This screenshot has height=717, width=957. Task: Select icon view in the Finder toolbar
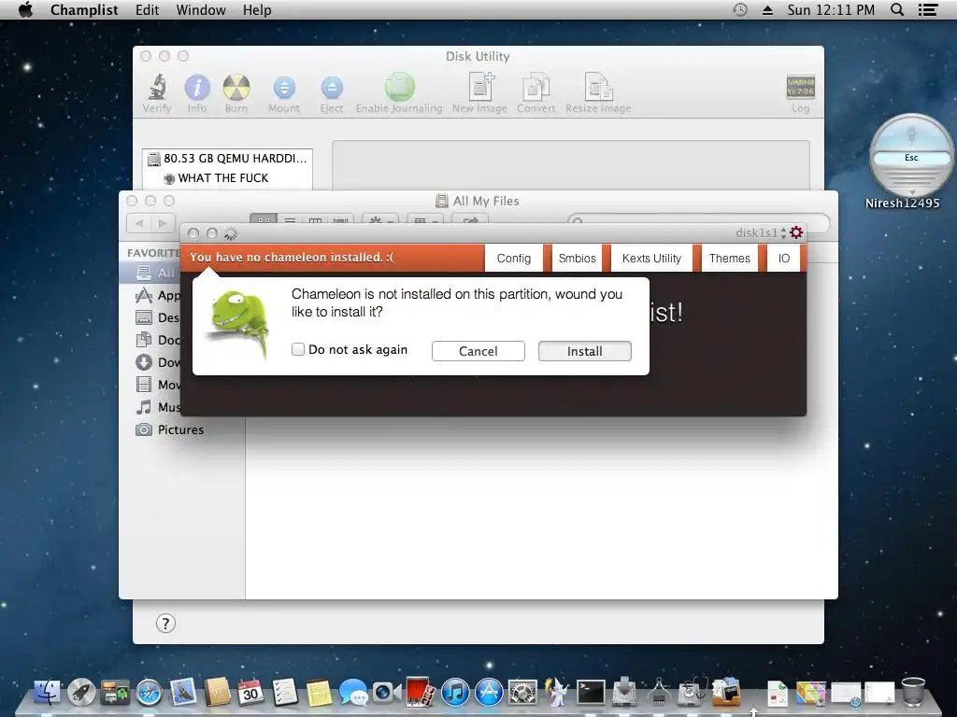264,219
